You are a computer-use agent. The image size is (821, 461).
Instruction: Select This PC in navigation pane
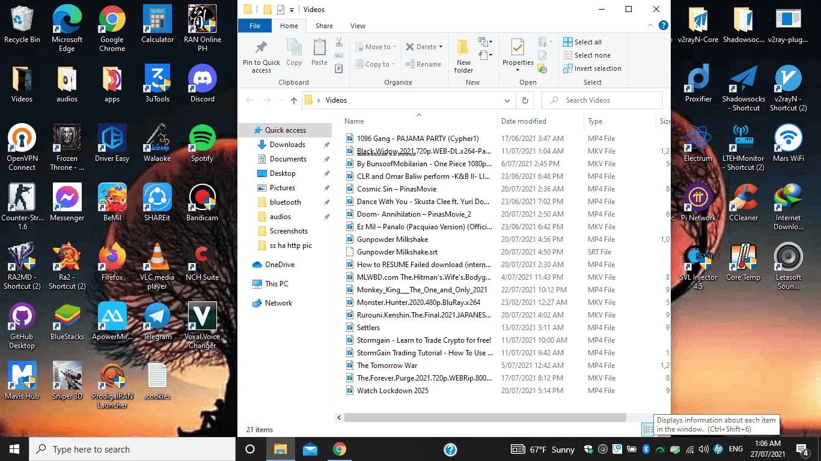coord(270,284)
